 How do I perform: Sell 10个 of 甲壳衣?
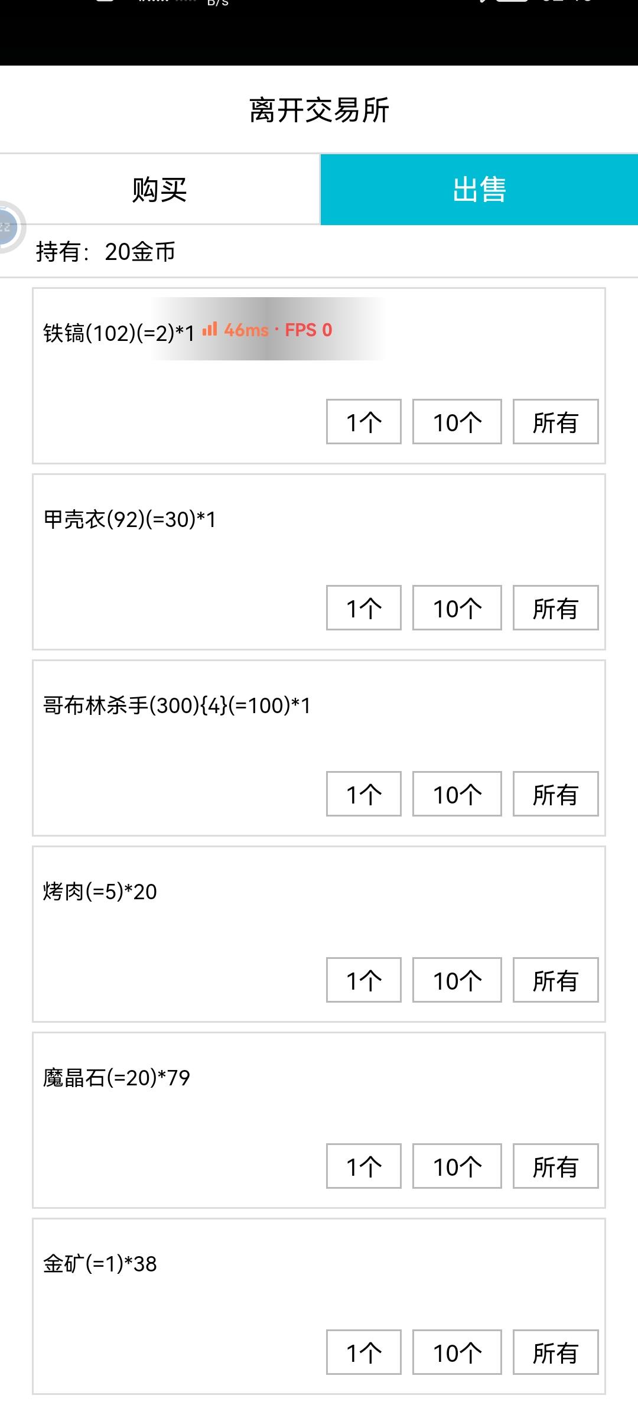[x=457, y=608]
